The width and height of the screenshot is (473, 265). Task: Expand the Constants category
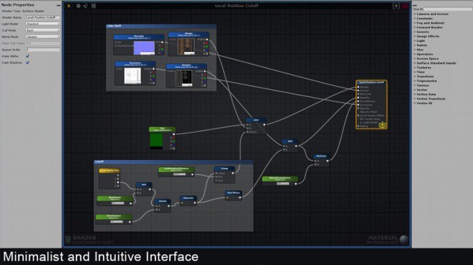(424, 19)
